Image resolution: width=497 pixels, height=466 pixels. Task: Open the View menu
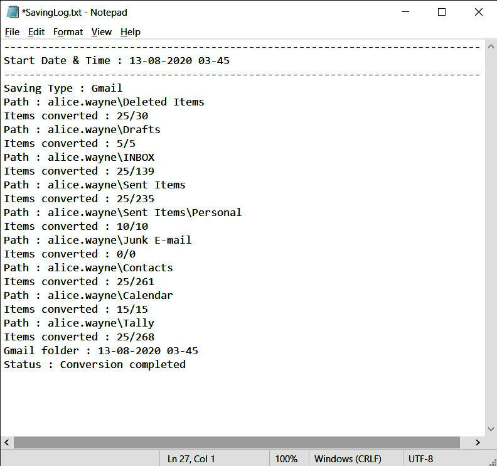101,32
